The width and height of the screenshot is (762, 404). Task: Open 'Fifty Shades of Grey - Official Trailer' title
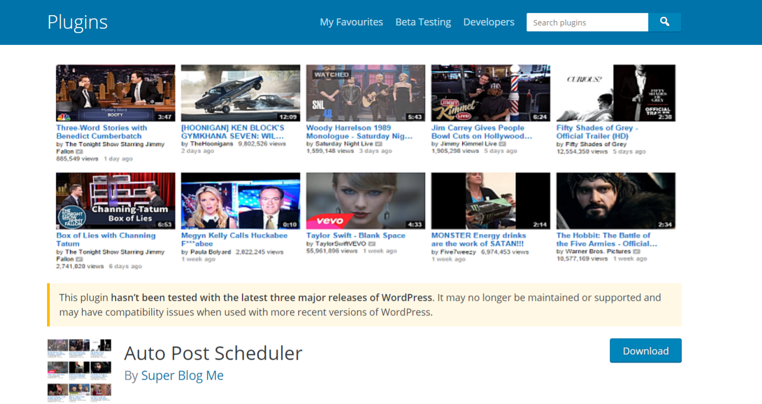(x=597, y=132)
